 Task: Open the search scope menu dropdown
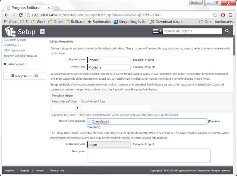point(157,31)
